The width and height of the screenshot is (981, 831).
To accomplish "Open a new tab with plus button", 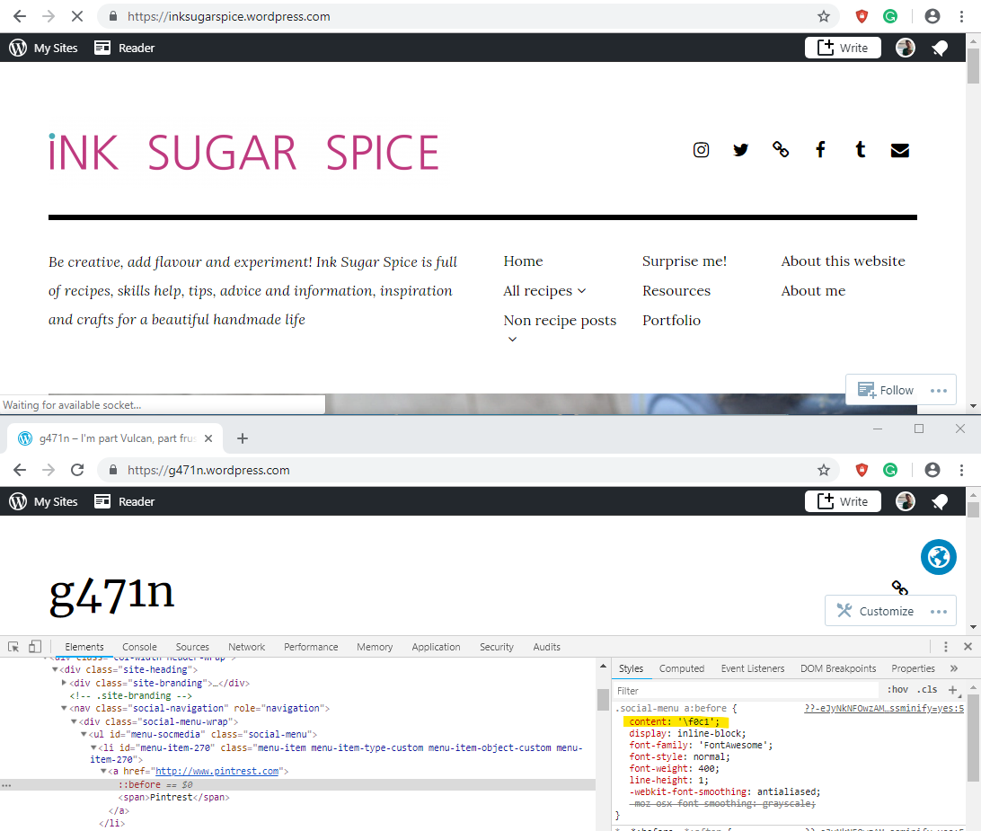I will (x=243, y=438).
